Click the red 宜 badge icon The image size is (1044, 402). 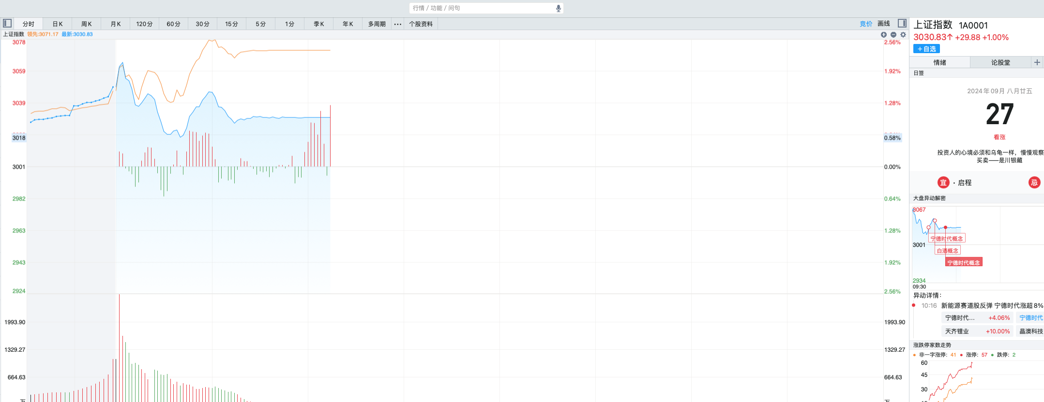[x=943, y=182]
